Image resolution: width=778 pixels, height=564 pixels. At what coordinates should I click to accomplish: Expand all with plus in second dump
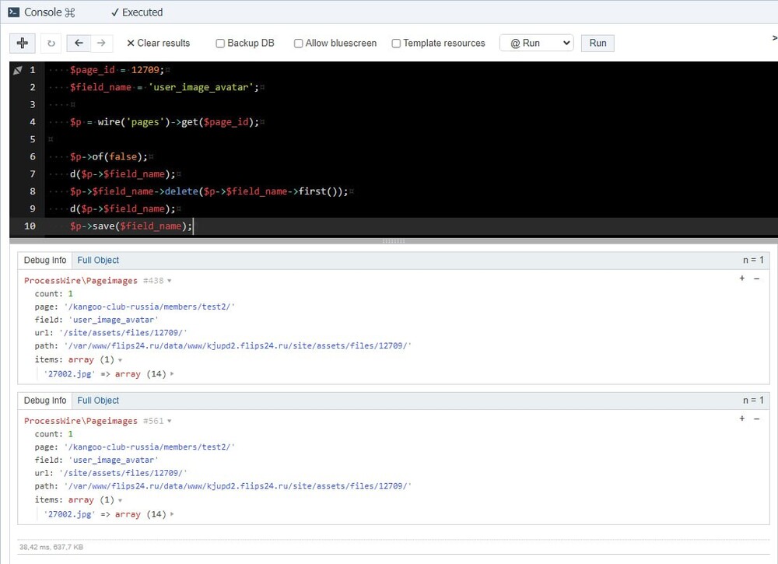[x=741, y=419]
